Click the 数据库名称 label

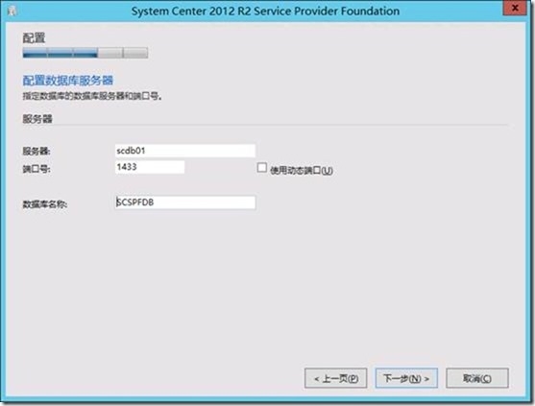pyautogui.click(x=45, y=203)
